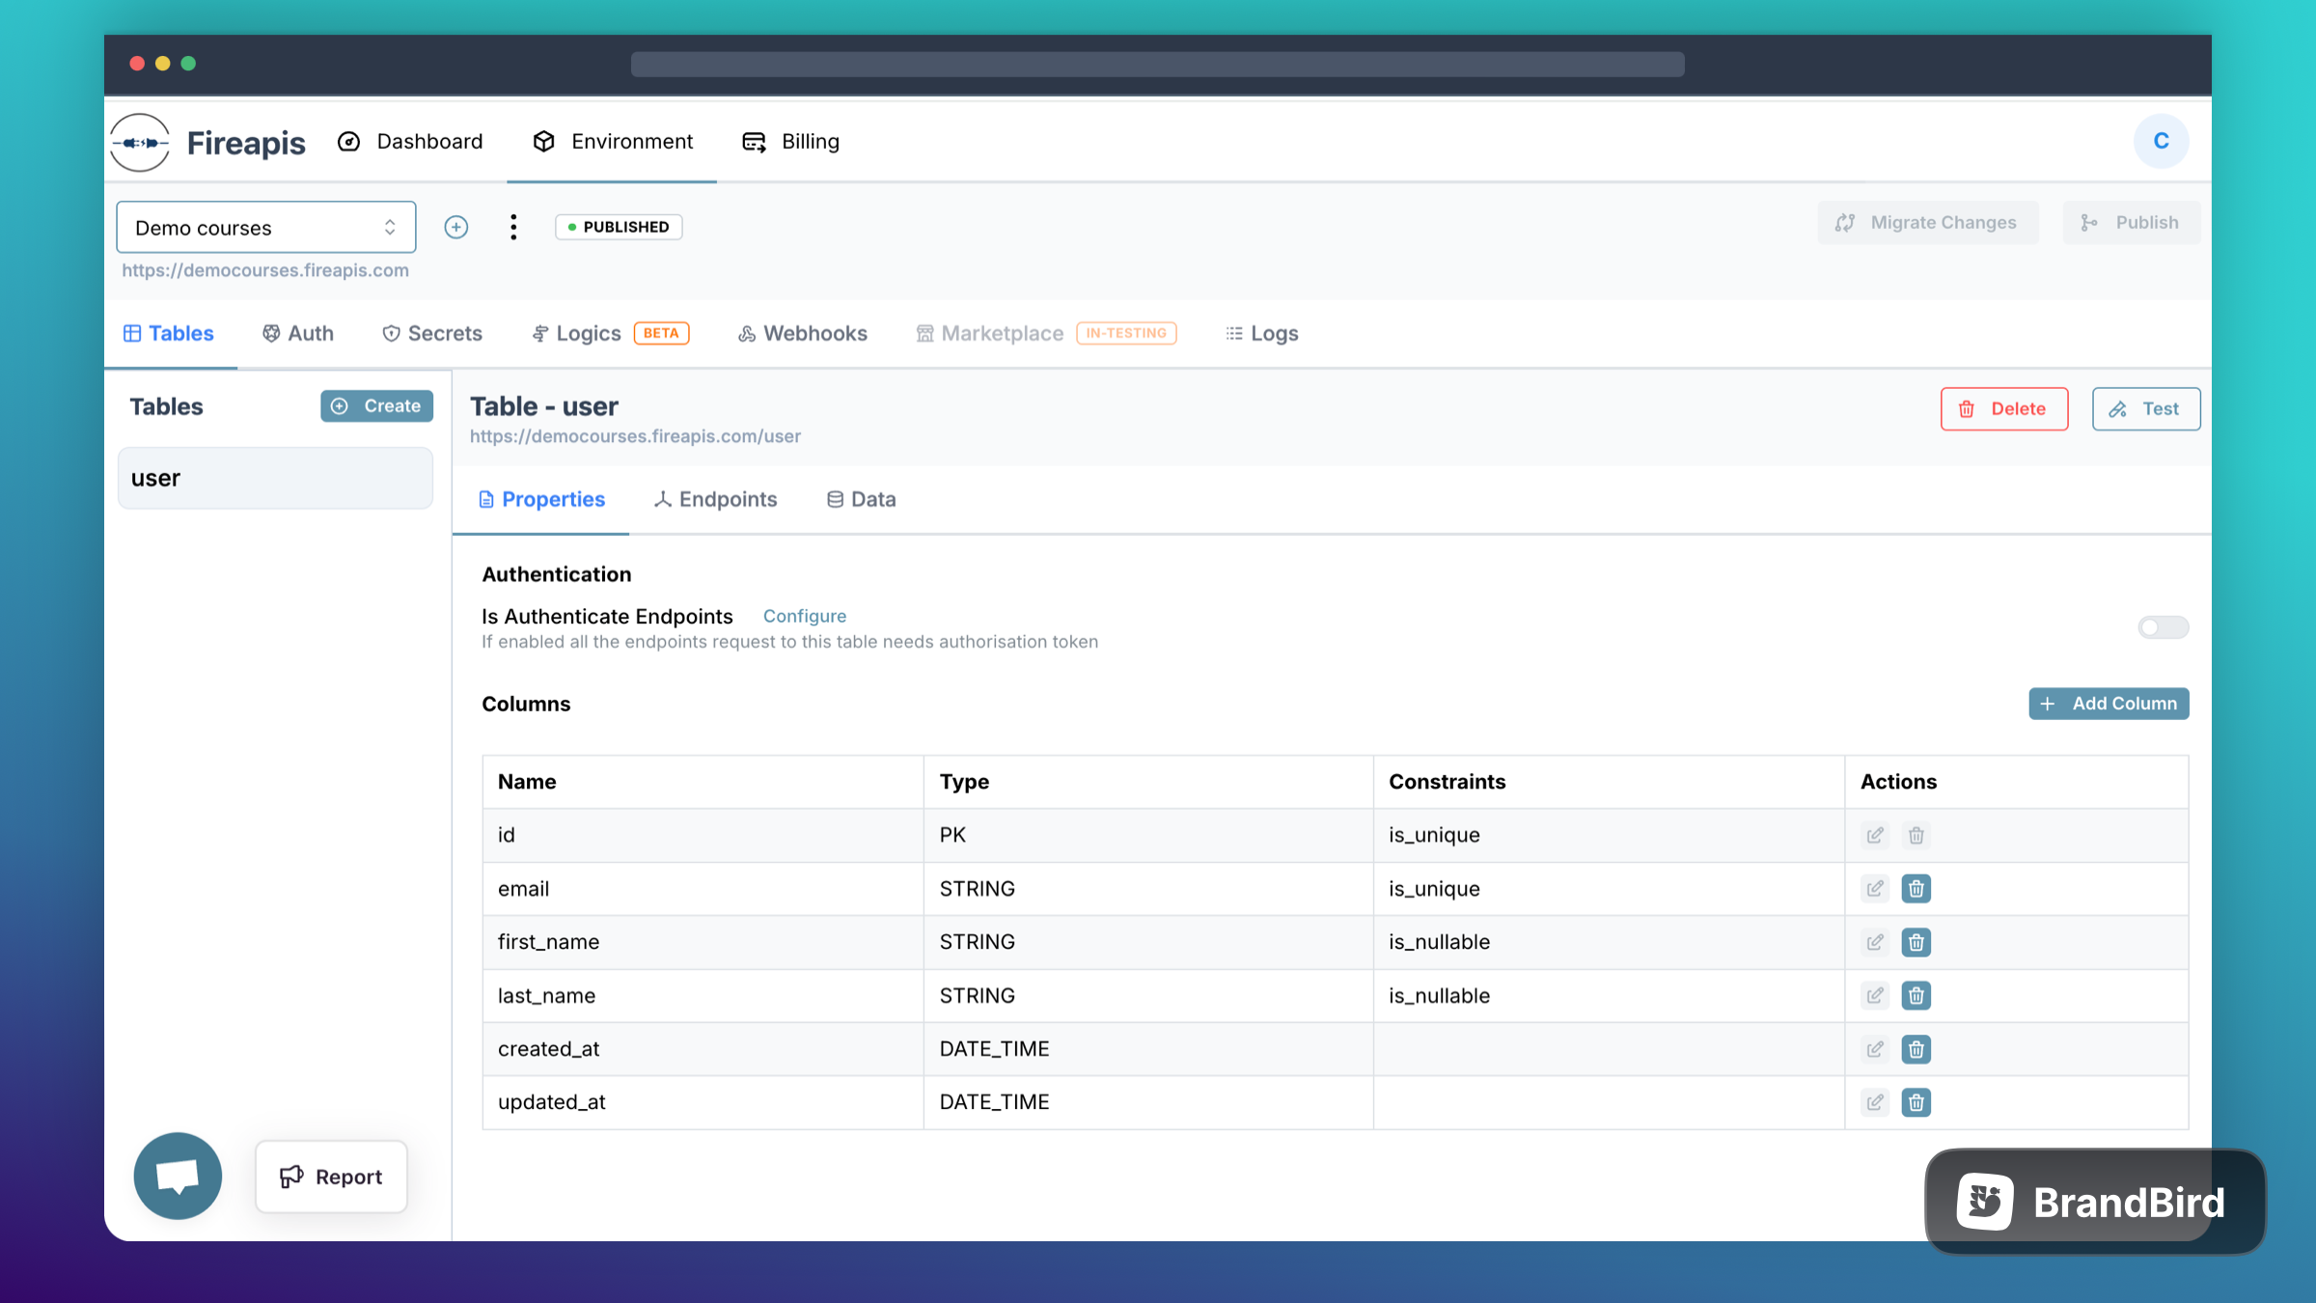2316x1303 pixels.
Task: Click the Webhooks section icon
Action: (746, 333)
